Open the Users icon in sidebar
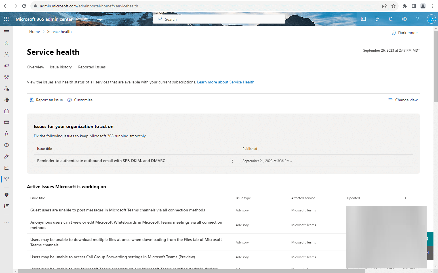 tap(7, 54)
